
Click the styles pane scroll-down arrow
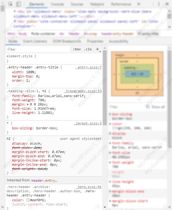coord(105,207)
